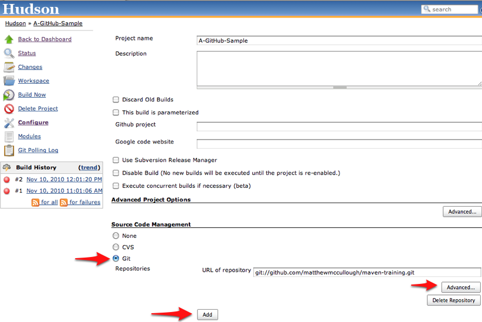Click the Delete Repository button
Screen dimensions: 482x322
454,300
